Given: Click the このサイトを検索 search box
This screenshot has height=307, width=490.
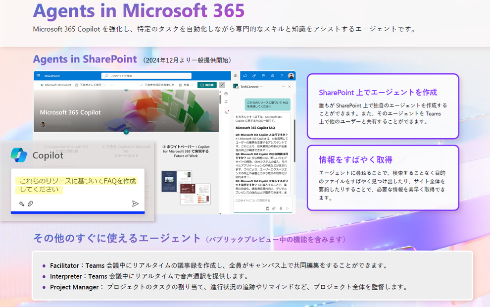Looking at the screenshot, I should pos(146,76).
